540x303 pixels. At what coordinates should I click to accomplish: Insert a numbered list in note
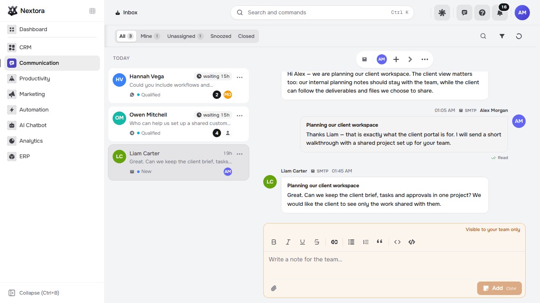(366, 242)
